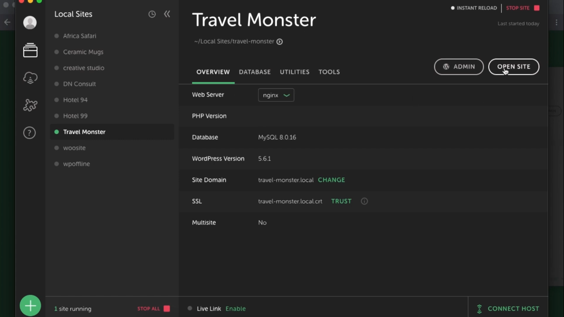This screenshot has width=564, height=317.
Task: Select the wpoffline site
Action: [x=112, y=164]
